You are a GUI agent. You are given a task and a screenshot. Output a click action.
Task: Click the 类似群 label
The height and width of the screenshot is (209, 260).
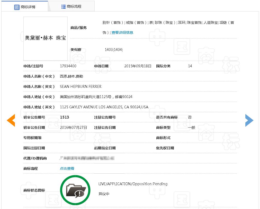coord(76,49)
